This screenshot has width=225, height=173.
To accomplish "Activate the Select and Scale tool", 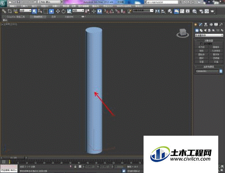I will [69, 11].
